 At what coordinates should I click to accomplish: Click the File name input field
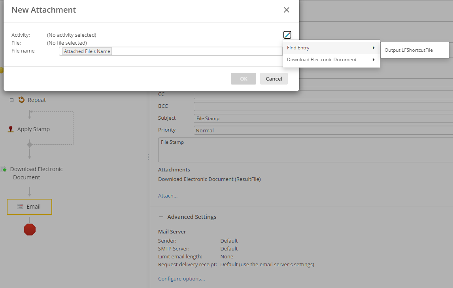(x=198, y=51)
